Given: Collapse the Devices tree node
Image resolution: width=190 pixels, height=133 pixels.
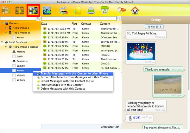Looking at the screenshot, I should point(2,23).
